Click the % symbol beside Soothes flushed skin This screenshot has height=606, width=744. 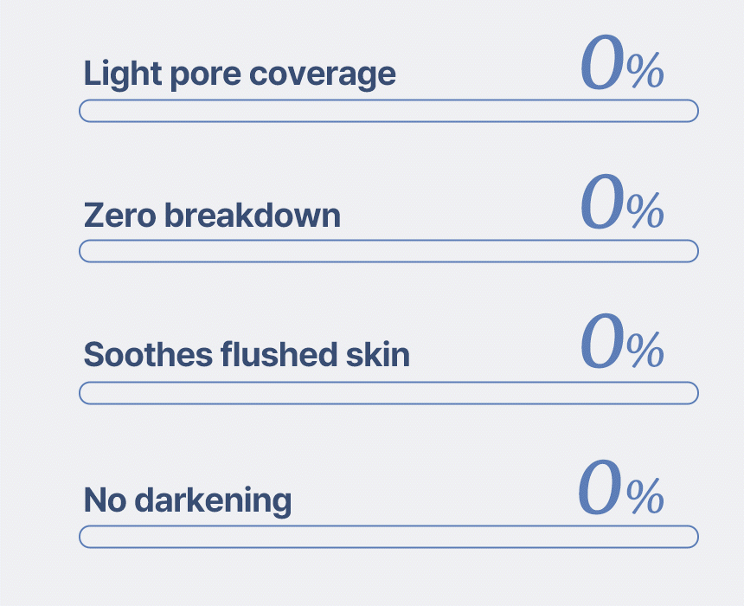645,351
